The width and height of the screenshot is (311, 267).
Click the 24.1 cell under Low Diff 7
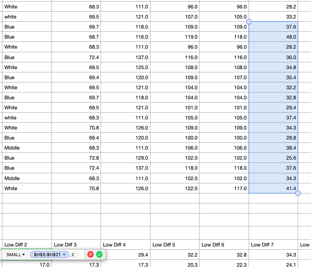(273, 263)
